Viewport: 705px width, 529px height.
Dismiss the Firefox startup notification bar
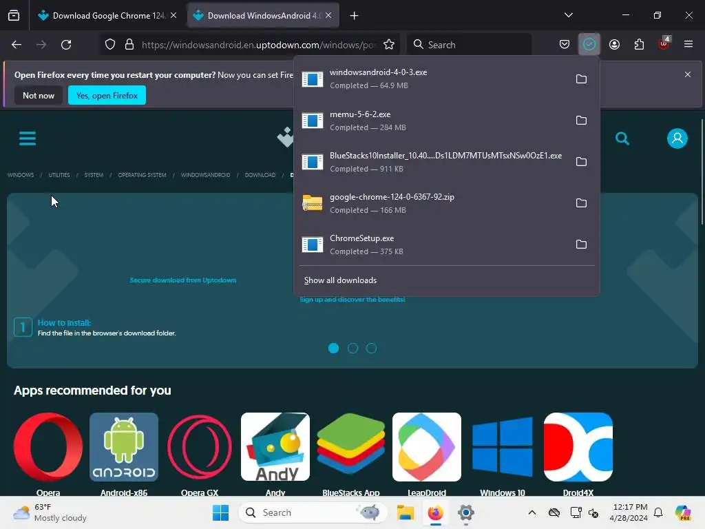pyautogui.click(x=688, y=74)
